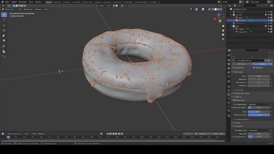Select the Источник (Emitter) particle type button
Viewport: 274px width, 154px height.
point(242,64)
